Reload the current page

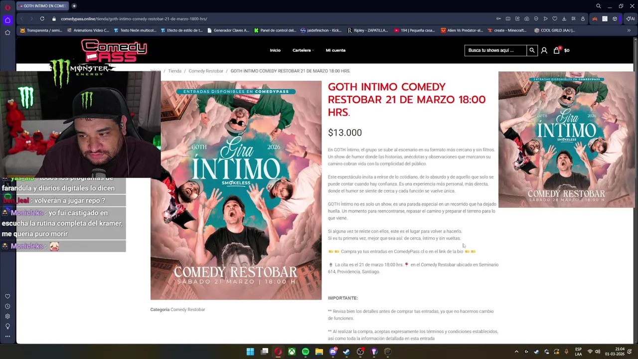(x=42, y=18)
